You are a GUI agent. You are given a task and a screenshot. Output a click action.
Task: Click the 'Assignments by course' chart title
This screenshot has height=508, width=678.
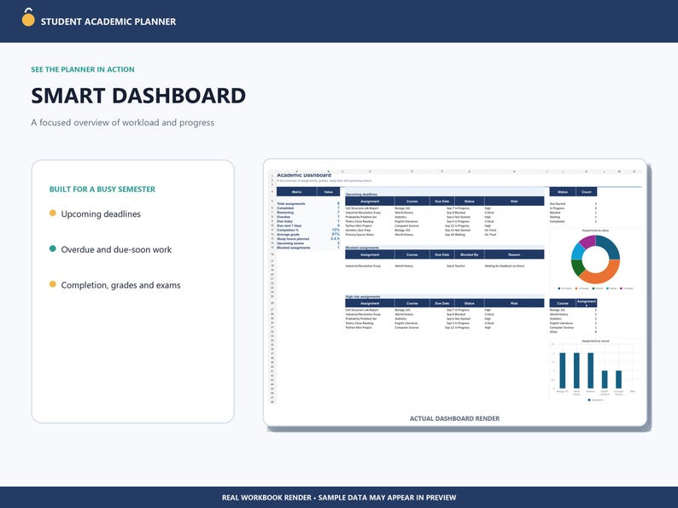595,342
